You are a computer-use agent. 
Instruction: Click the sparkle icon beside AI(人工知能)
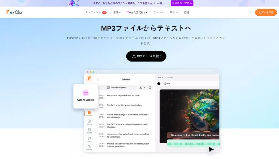pos(128,12)
